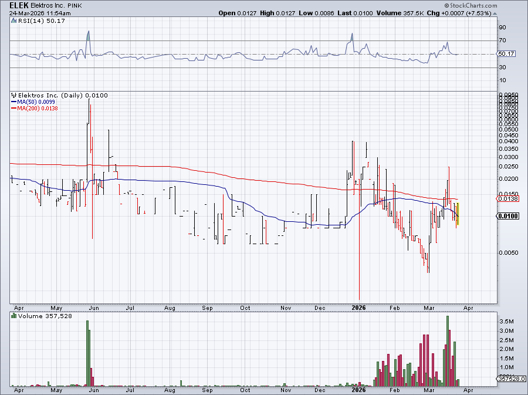Click the up arrow after the +7.53% change
The image size is (528, 395).
495,13
